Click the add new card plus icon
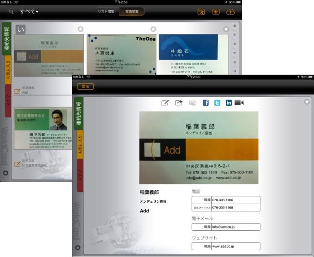Viewport: 314px width, 257px height. 216,12
